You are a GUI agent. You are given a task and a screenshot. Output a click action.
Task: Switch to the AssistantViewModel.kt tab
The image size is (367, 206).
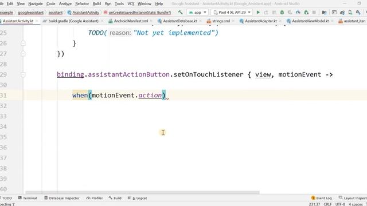click(310, 21)
